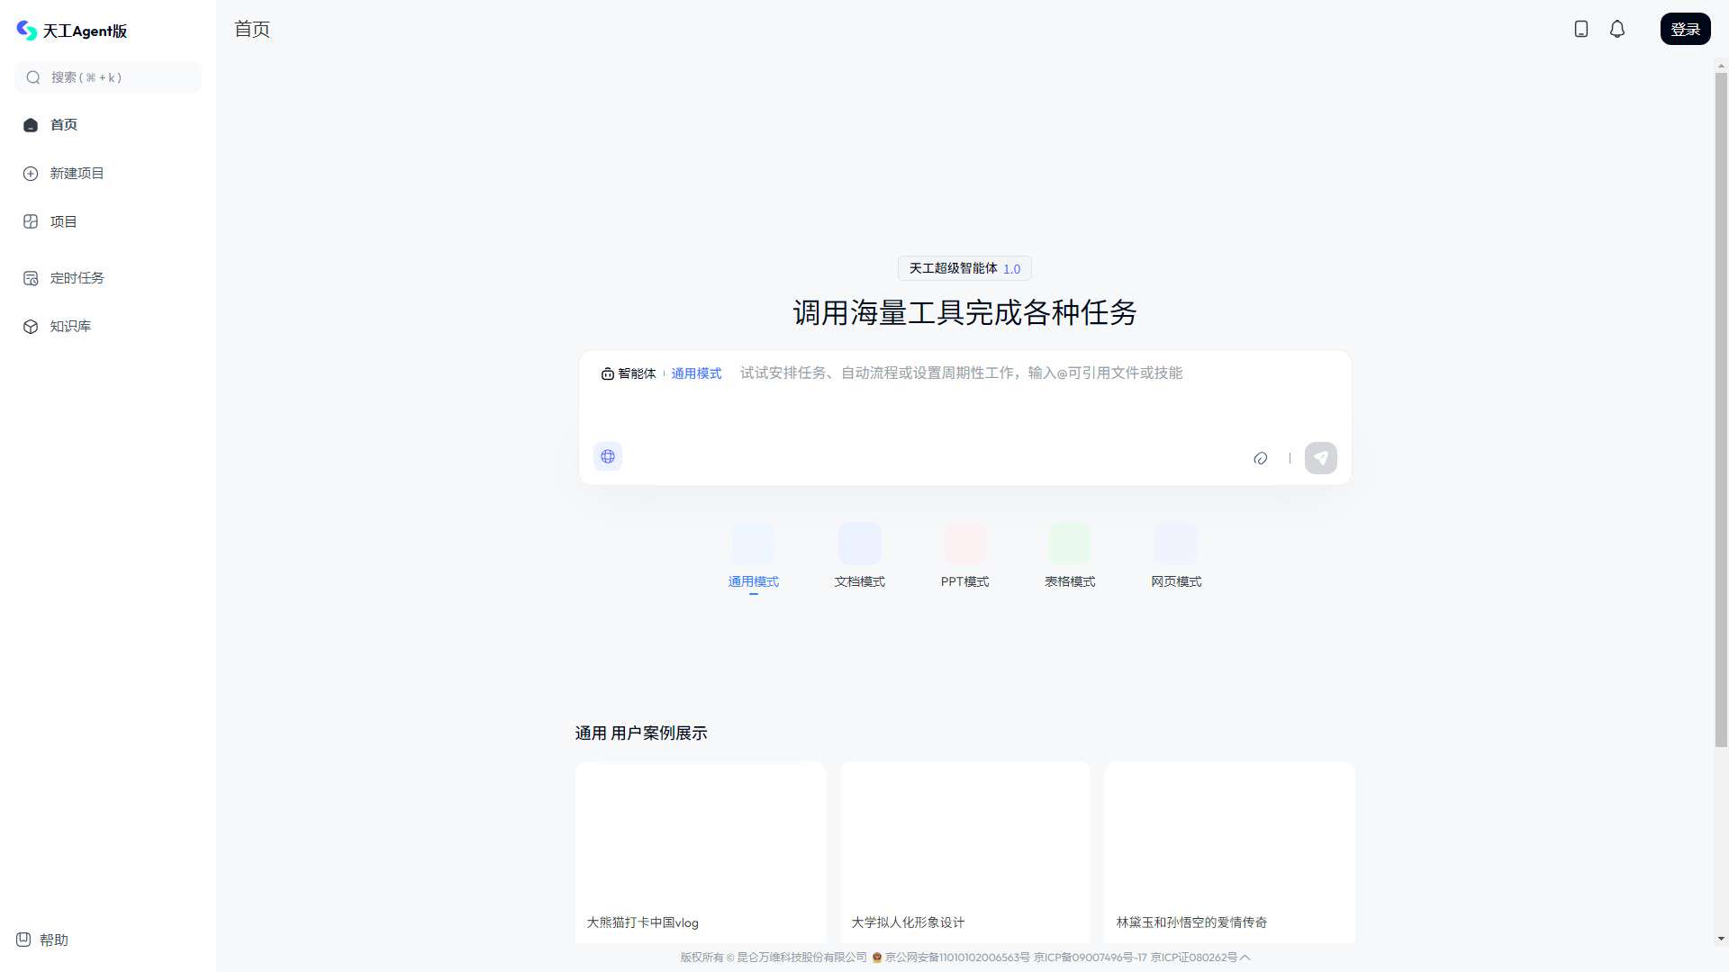Click the send paper plane button
The height and width of the screenshot is (972, 1729).
1321,458
